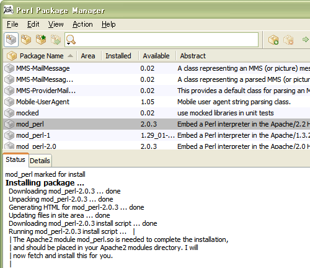Open the search magnifier filter dropdown
The height and width of the screenshot is (268, 310).
[x=71, y=40]
